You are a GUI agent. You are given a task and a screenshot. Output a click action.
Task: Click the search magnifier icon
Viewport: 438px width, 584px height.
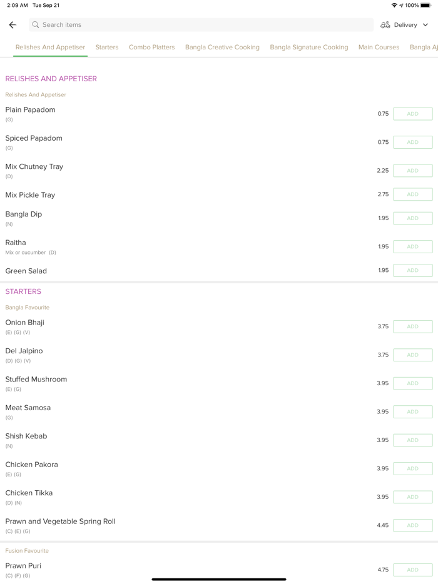tap(36, 25)
